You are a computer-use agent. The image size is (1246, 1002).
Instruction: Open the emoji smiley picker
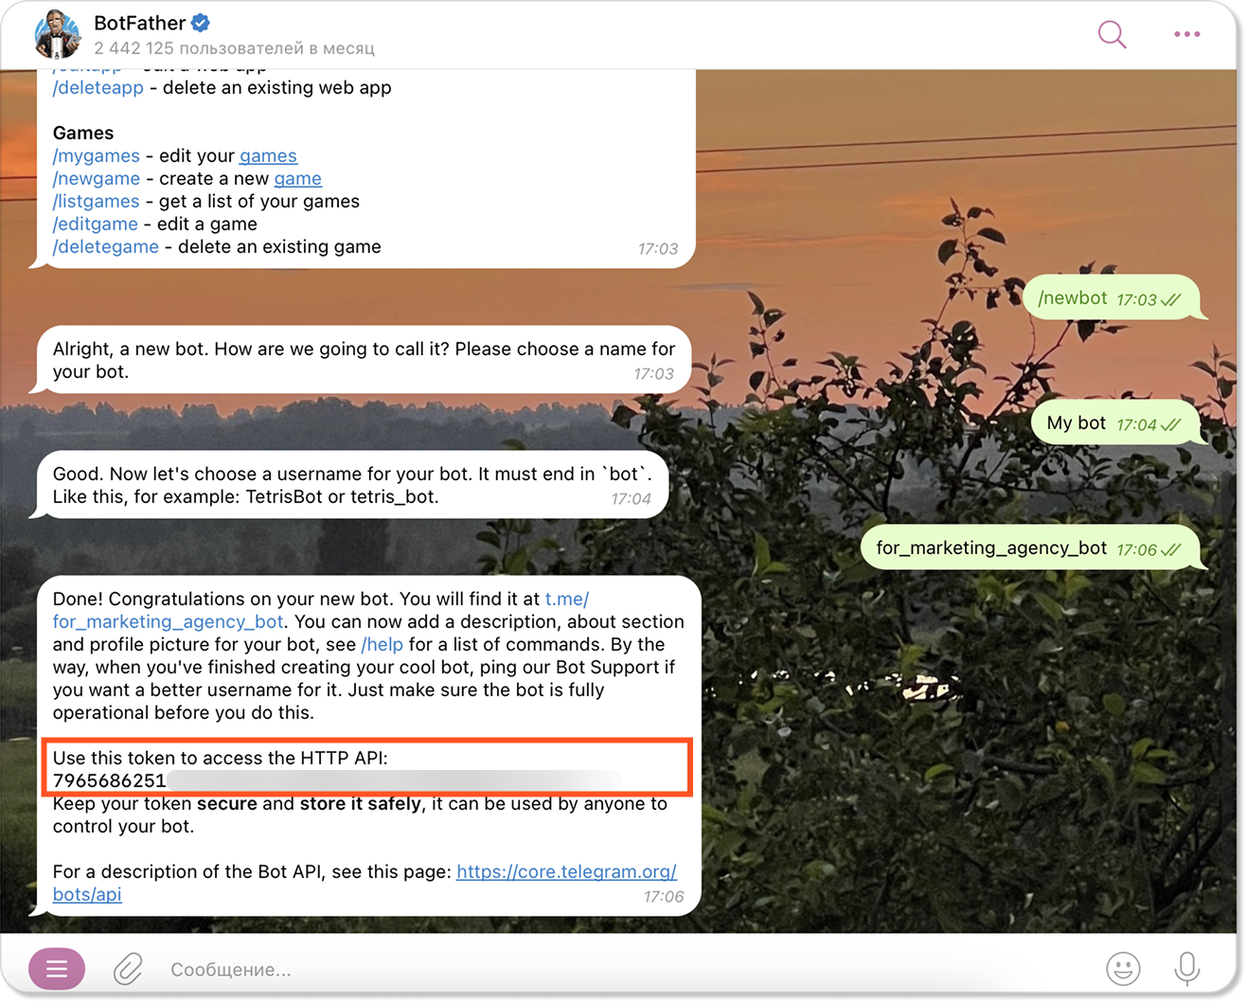click(1123, 968)
